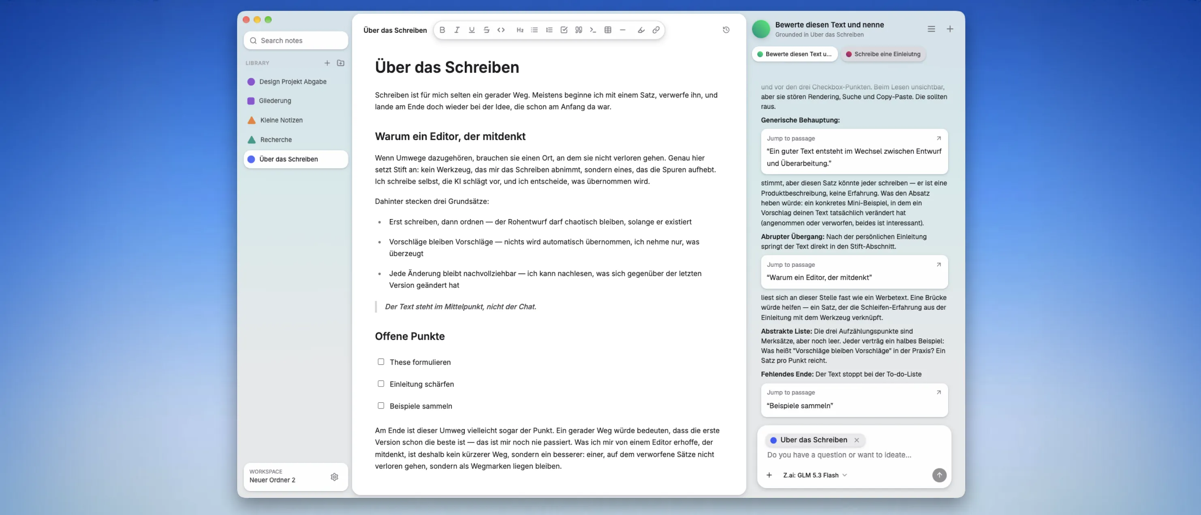Insert a horizontal divider line

tap(622, 30)
